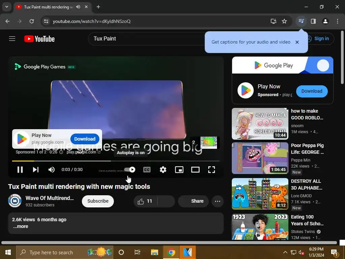Open the three-dot more actions menu
This screenshot has height=259, width=345.
click(x=218, y=201)
